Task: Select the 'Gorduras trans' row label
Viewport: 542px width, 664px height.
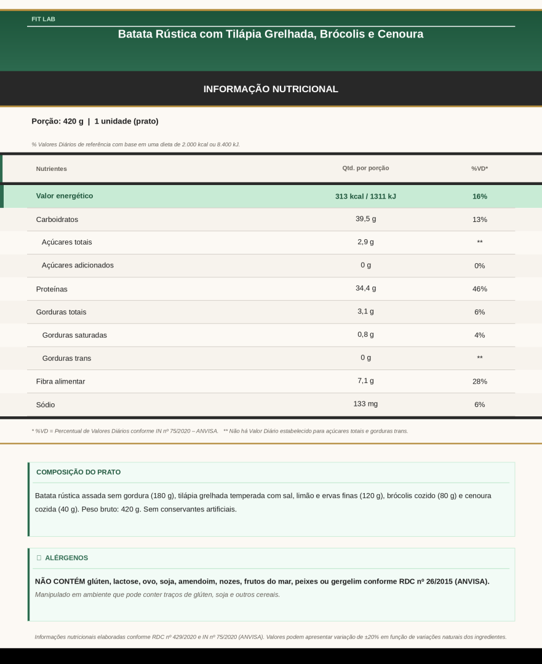Action: pyautogui.click(x=66, y=358)
